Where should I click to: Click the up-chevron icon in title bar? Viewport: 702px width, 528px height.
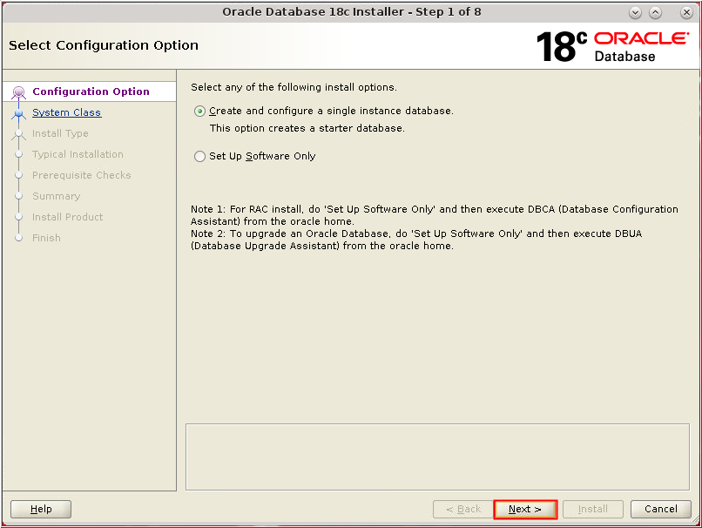656,12
